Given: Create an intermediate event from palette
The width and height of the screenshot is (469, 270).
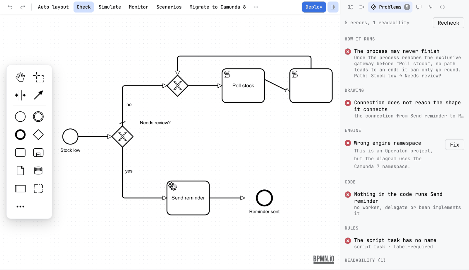Looking at the screenshot, I should [x=38, y=117].
